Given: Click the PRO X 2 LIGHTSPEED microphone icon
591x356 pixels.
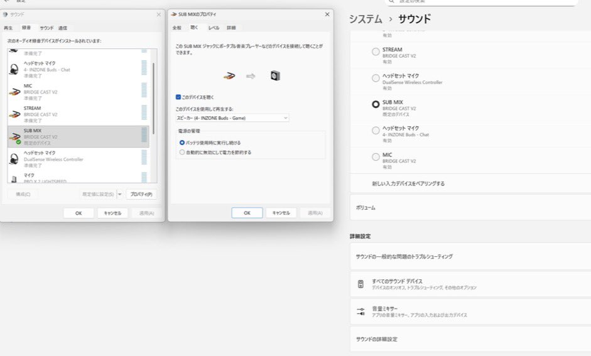Looking at the screenshot, I should [x=14, y=180].
